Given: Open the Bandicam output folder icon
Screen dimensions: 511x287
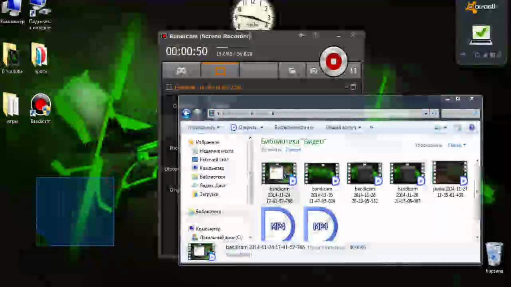Looking at the screenshot, I should tap(292, 71).
